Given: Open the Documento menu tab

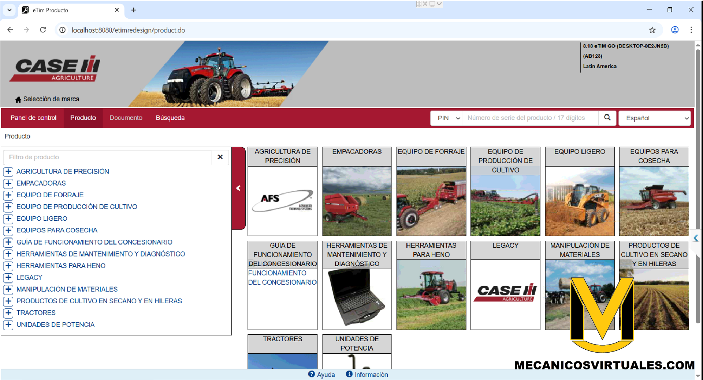Looking at the screenshot, I should (x=126, y=118).
